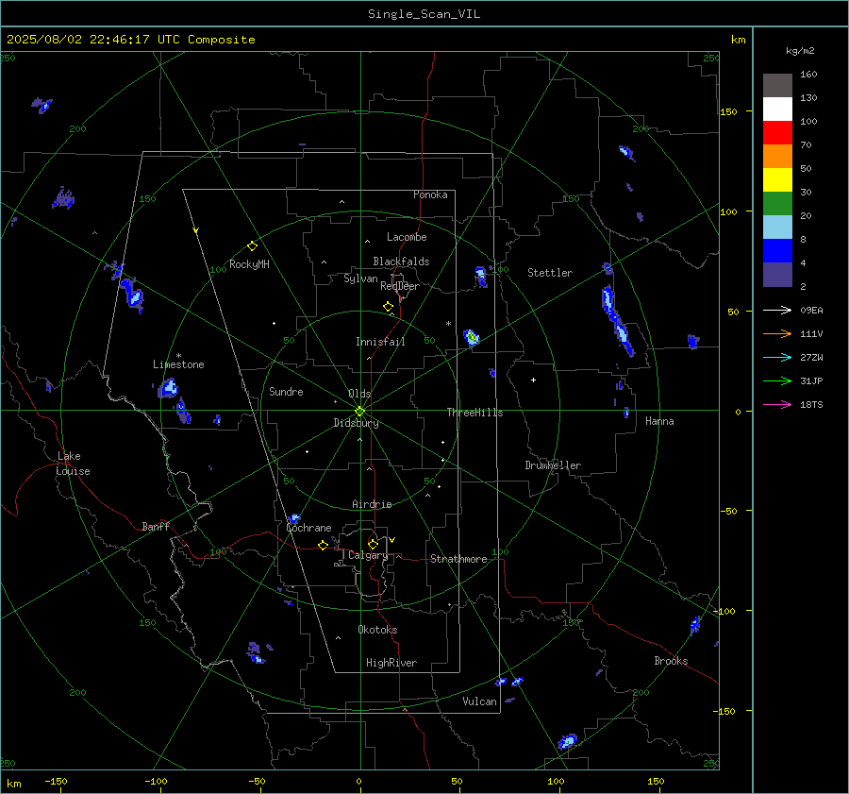Click the Brooks town label
This screenshot has height=794, width=849.
click(671, 661)
